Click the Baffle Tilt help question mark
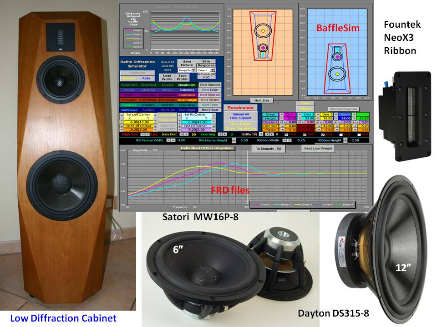437x327 pixels. (x=261, y=134)
